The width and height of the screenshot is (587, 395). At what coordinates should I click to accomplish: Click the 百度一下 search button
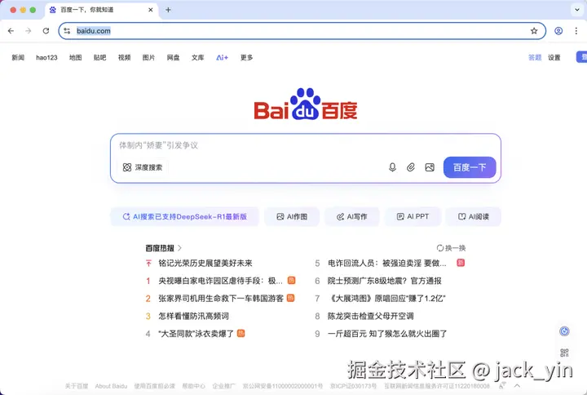tap(470, 167)
